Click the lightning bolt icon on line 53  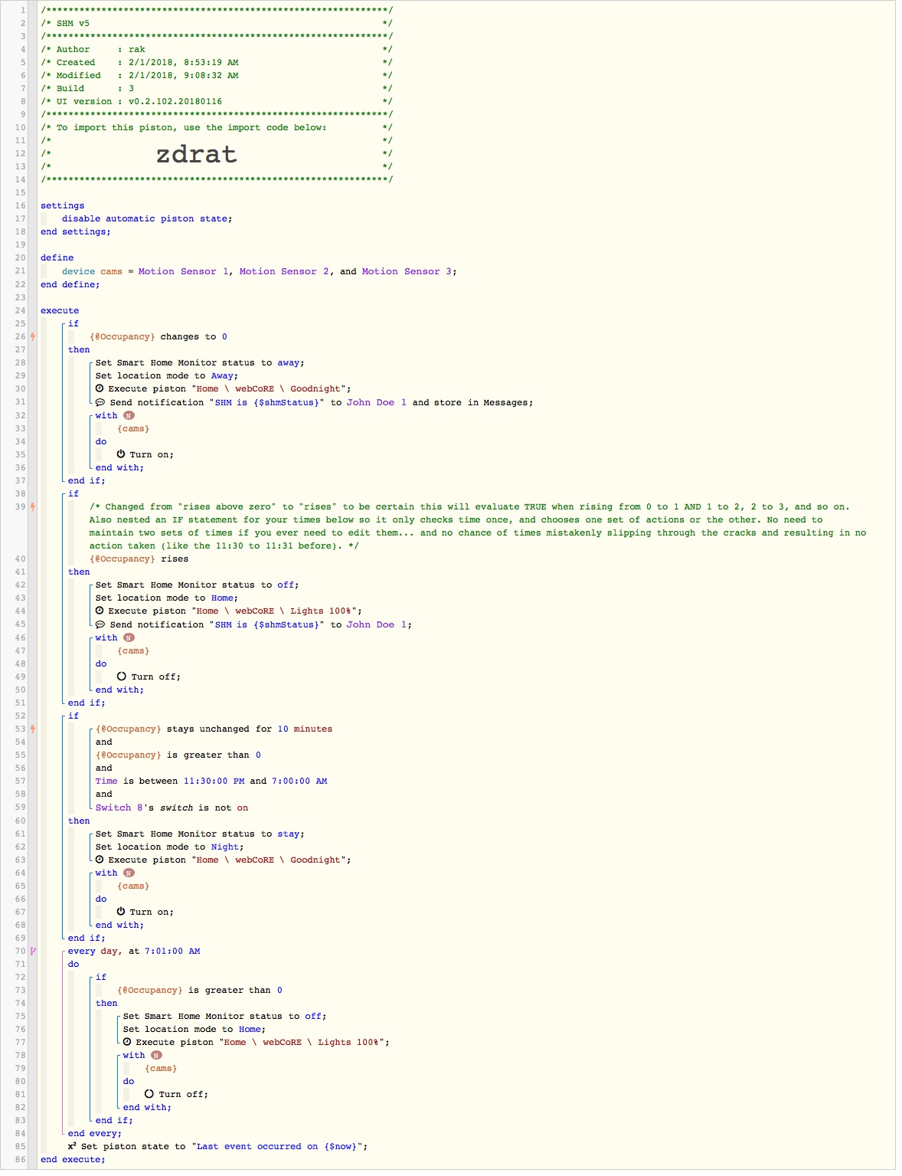(x=33, y=729)
